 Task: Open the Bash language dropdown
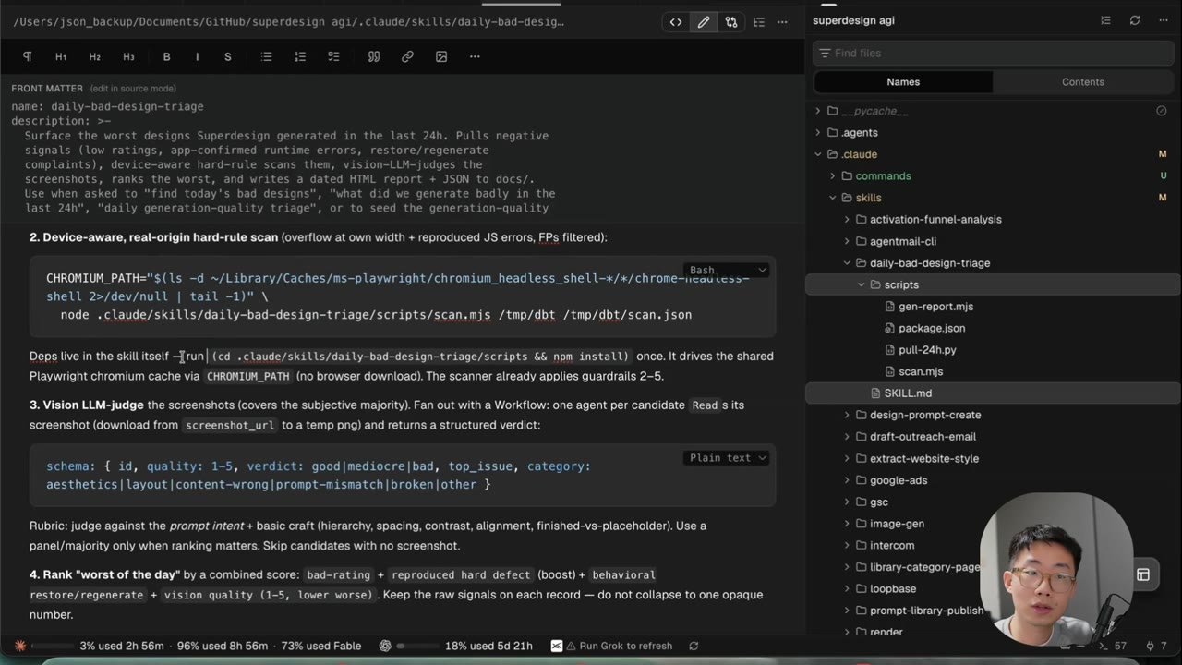click(x=728, y=270)
